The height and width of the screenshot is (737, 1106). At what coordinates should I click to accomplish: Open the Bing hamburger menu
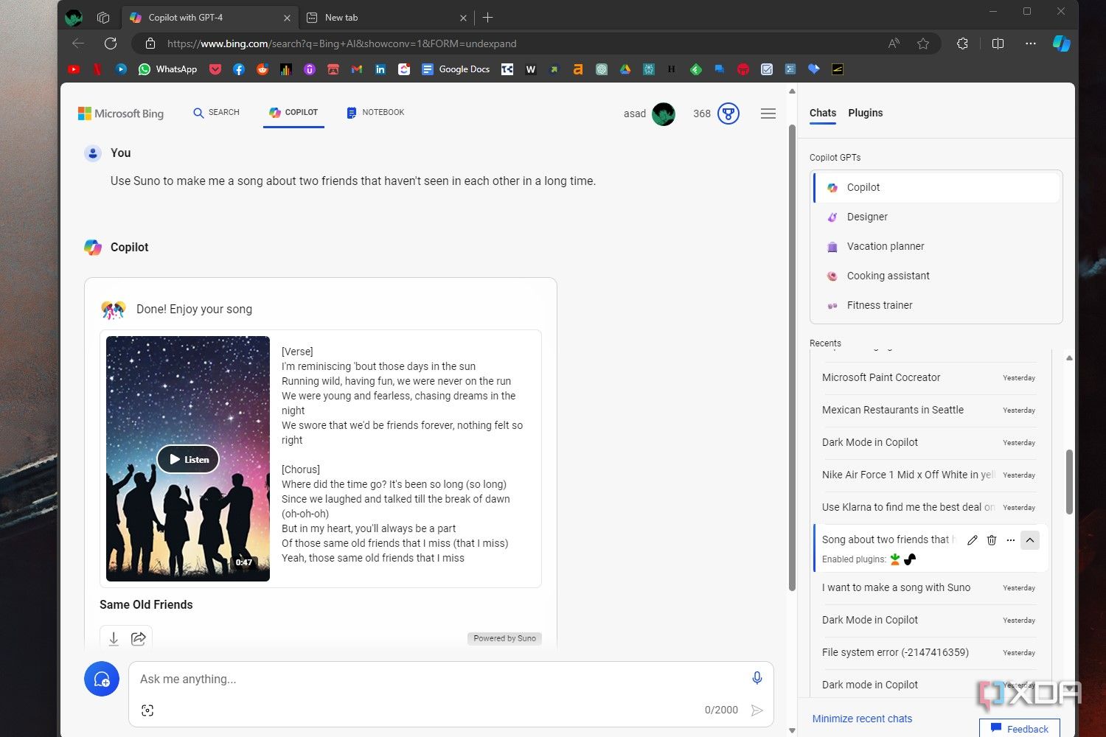(x=768, y=113)
